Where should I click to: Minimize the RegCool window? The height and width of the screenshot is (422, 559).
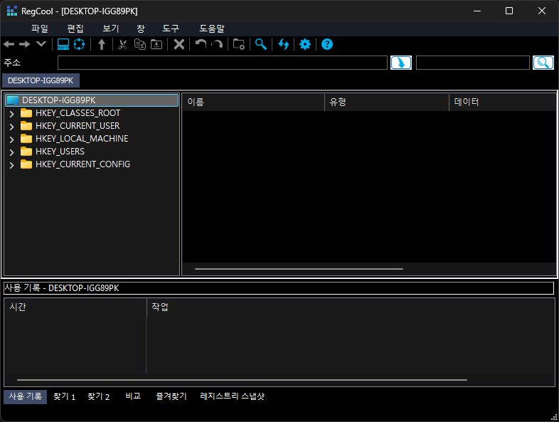coord(477,11)
